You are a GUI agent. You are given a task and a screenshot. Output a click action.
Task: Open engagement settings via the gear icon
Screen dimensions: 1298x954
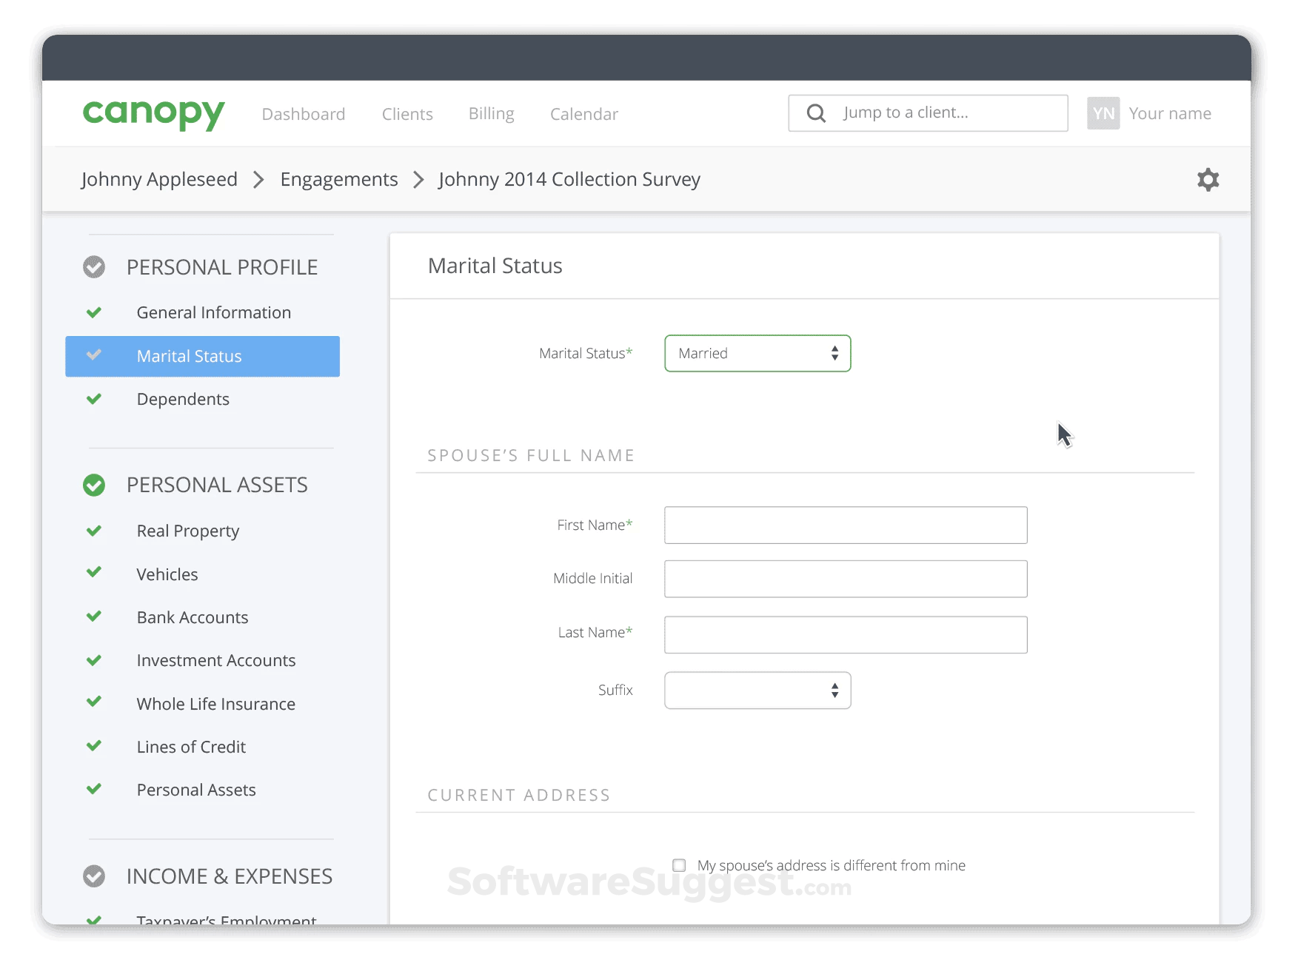click(x=1208, y=179)
